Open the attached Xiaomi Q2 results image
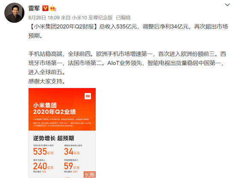Screen dimensions: 235x182 click(62, 133)
